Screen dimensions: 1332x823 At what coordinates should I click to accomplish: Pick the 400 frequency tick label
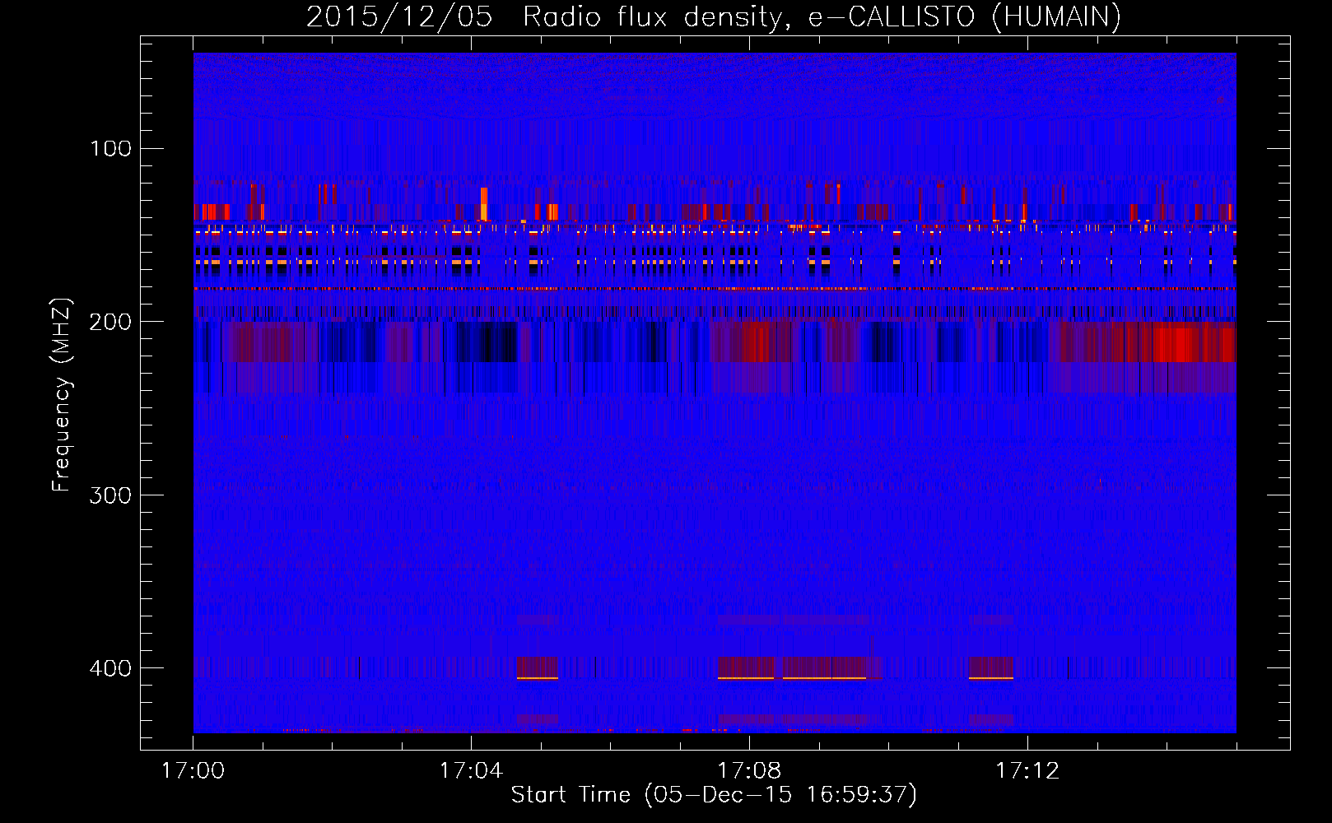[111, 668]
